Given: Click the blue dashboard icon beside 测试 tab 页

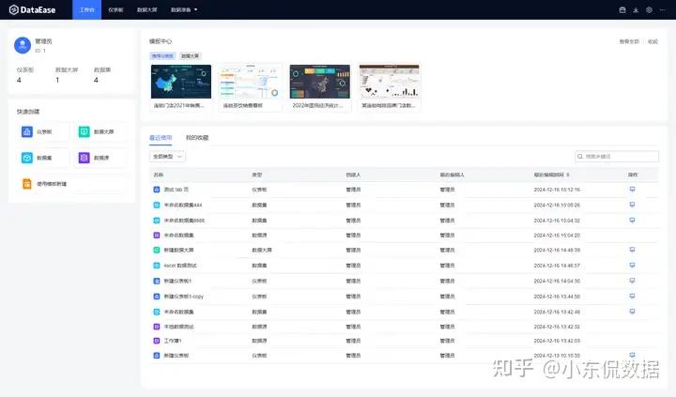Looking at the screenshot, I should (x=157, y=190).
